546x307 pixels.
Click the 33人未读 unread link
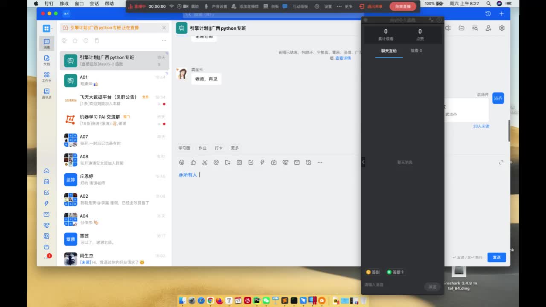pos(481,126)
